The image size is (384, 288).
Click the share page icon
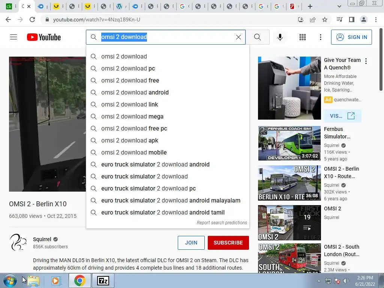point(313,19)
